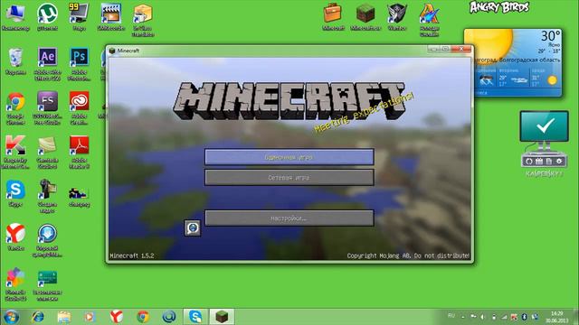579x325 pixels.
Task: Open Yandex browser from taskbar
Action: pos(117,317)
